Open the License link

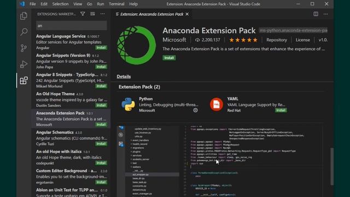coord(302,40)
